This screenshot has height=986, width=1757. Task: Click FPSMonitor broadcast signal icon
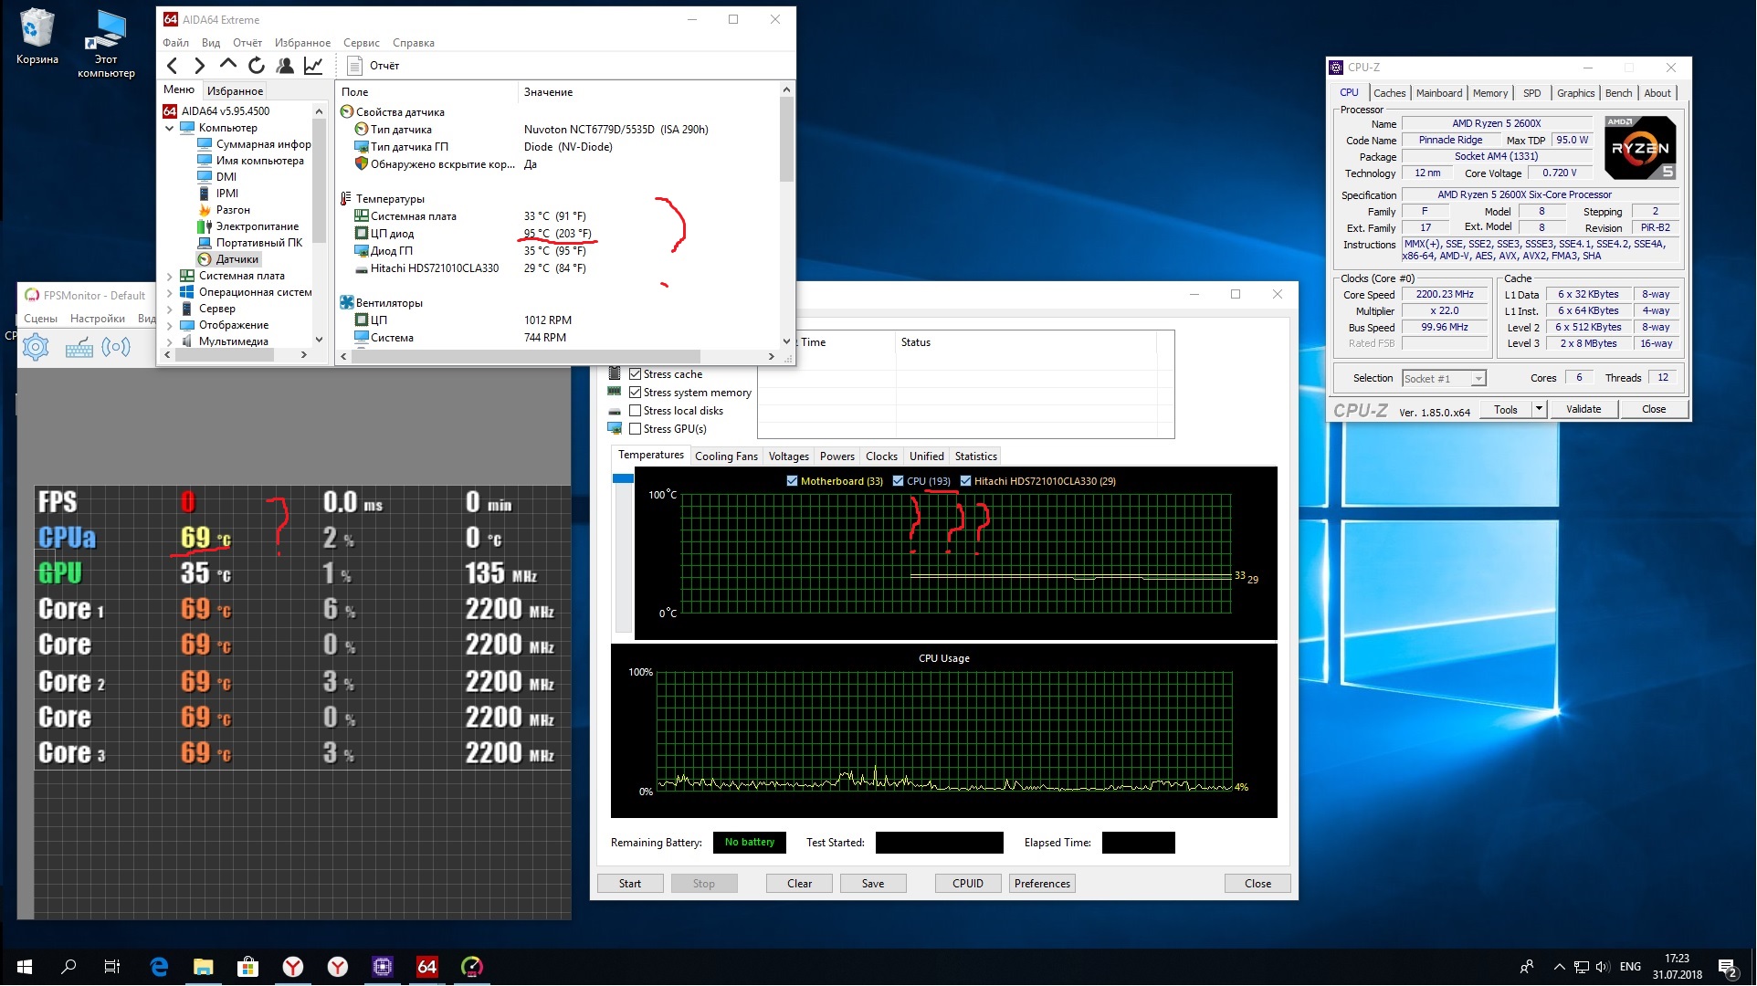point(116,347)
